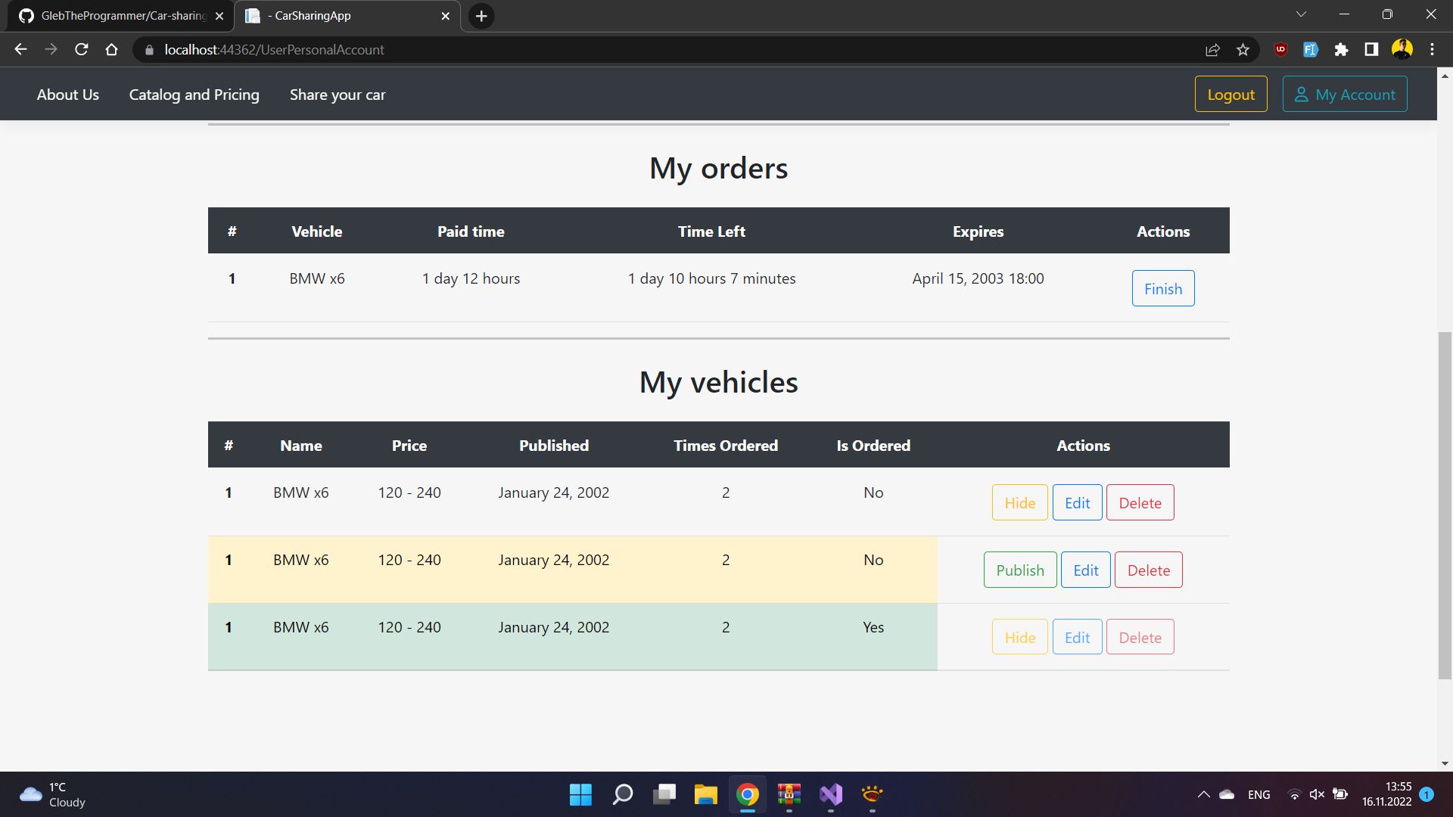Open the Catalog and Pricing menu item
The height and width of the screenshot is (817, 1453).
(x=194, y=95)
